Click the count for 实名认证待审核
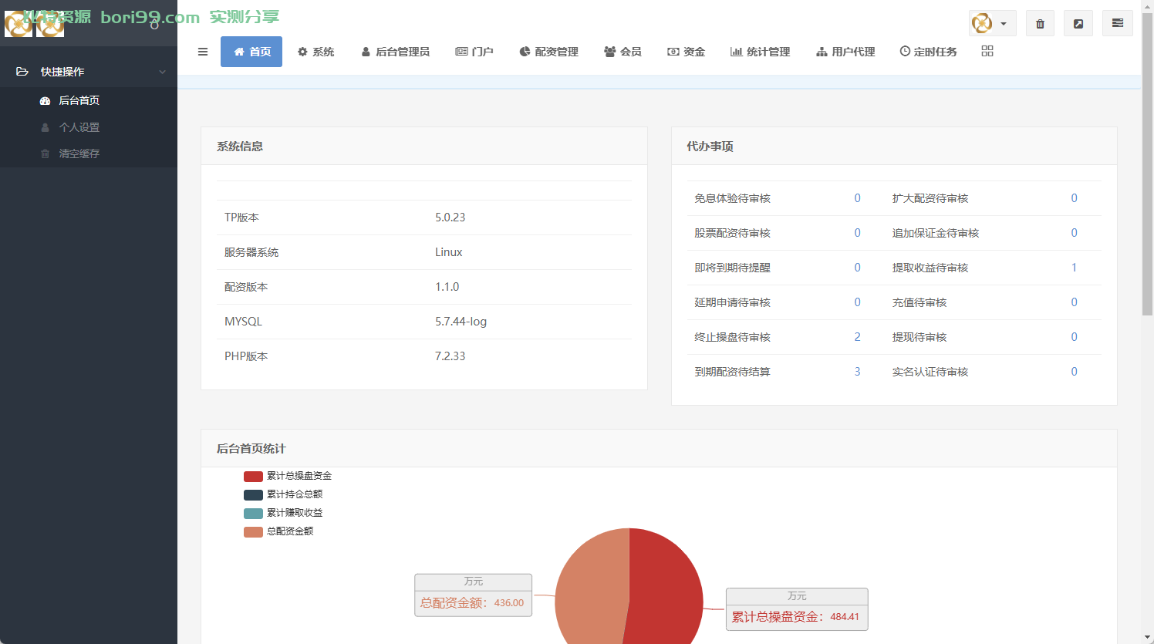The height and width of the screenshot is (644, 1154). pyautogui.click(x=1074, y=372)
